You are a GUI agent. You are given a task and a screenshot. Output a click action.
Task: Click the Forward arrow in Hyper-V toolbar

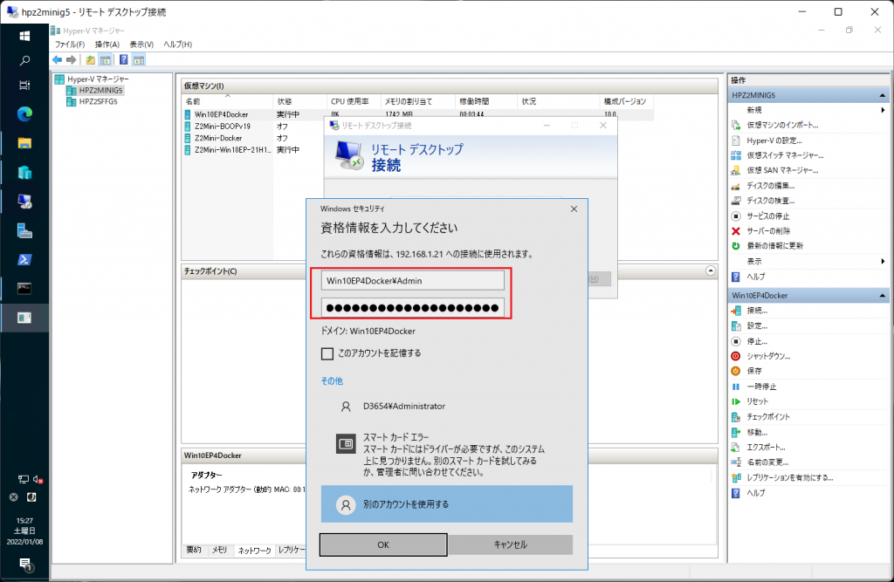pos(72,60)
